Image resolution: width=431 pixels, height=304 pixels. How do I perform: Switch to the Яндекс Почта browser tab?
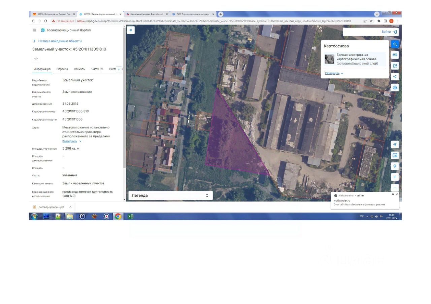tap(53, 14)
